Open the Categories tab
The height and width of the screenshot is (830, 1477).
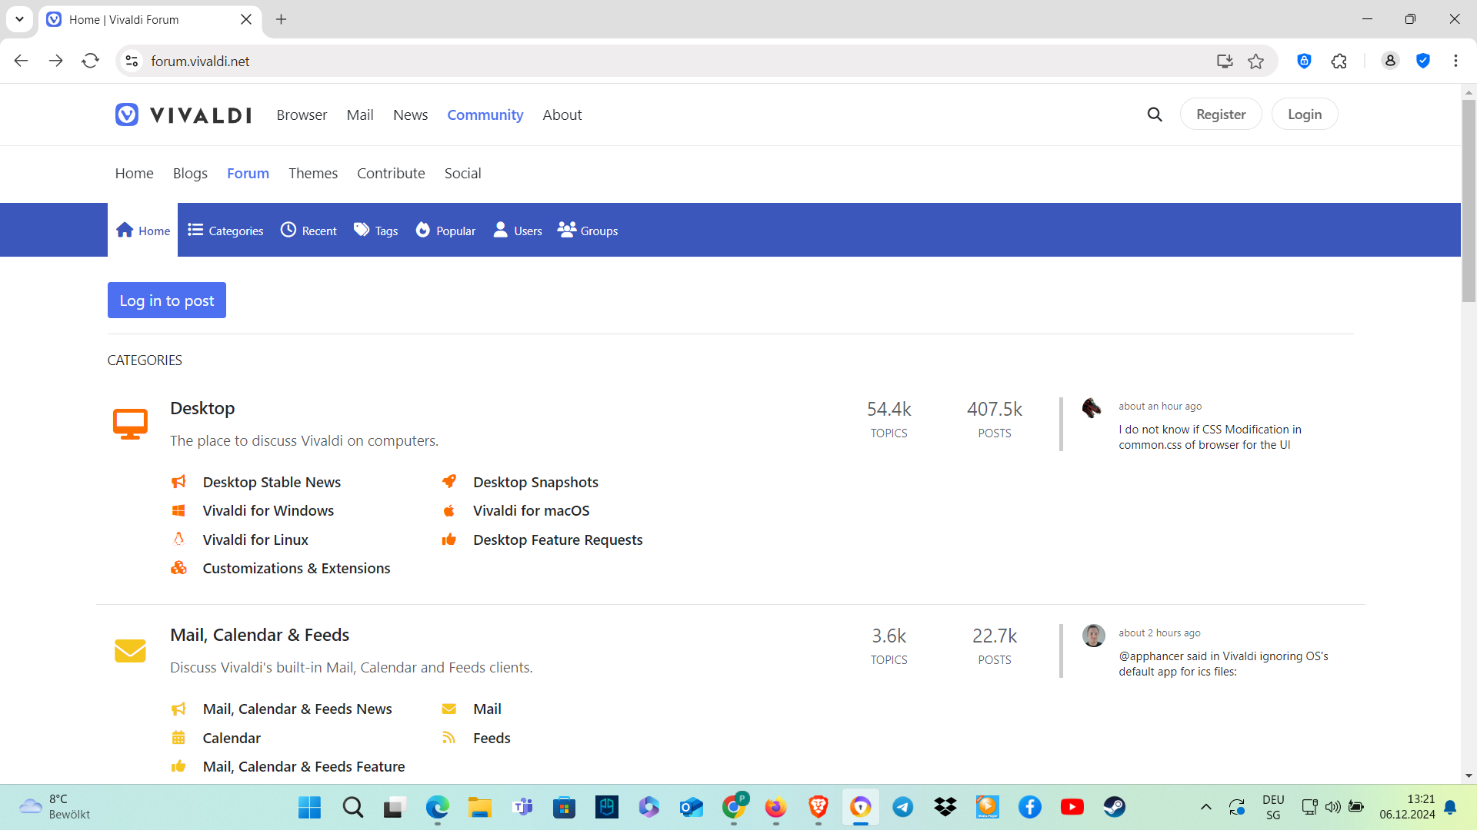click(225, 231)
